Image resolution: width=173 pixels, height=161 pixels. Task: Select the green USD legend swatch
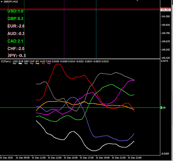pyautogui.click(x=14, y=64)
